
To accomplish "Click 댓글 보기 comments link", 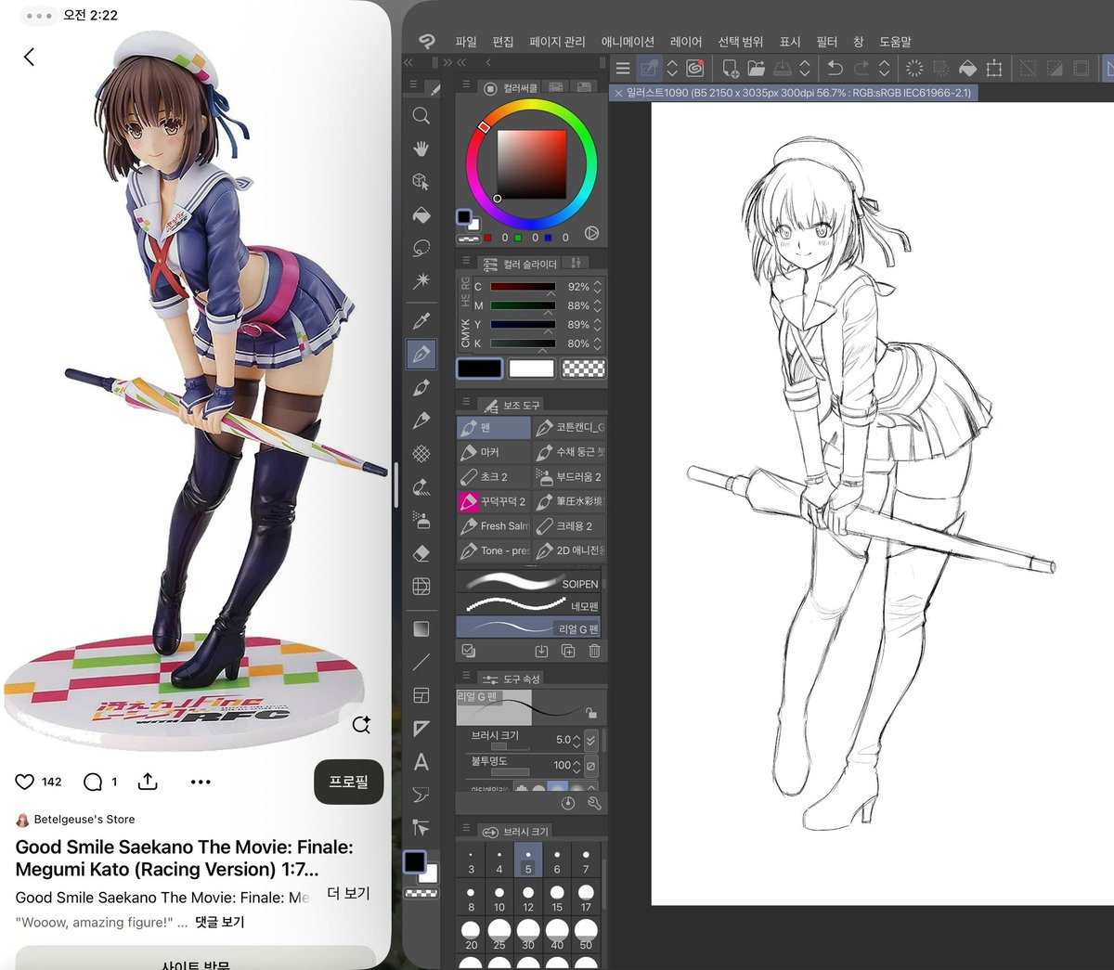I will pyautogui.click(x=219, y=922).
